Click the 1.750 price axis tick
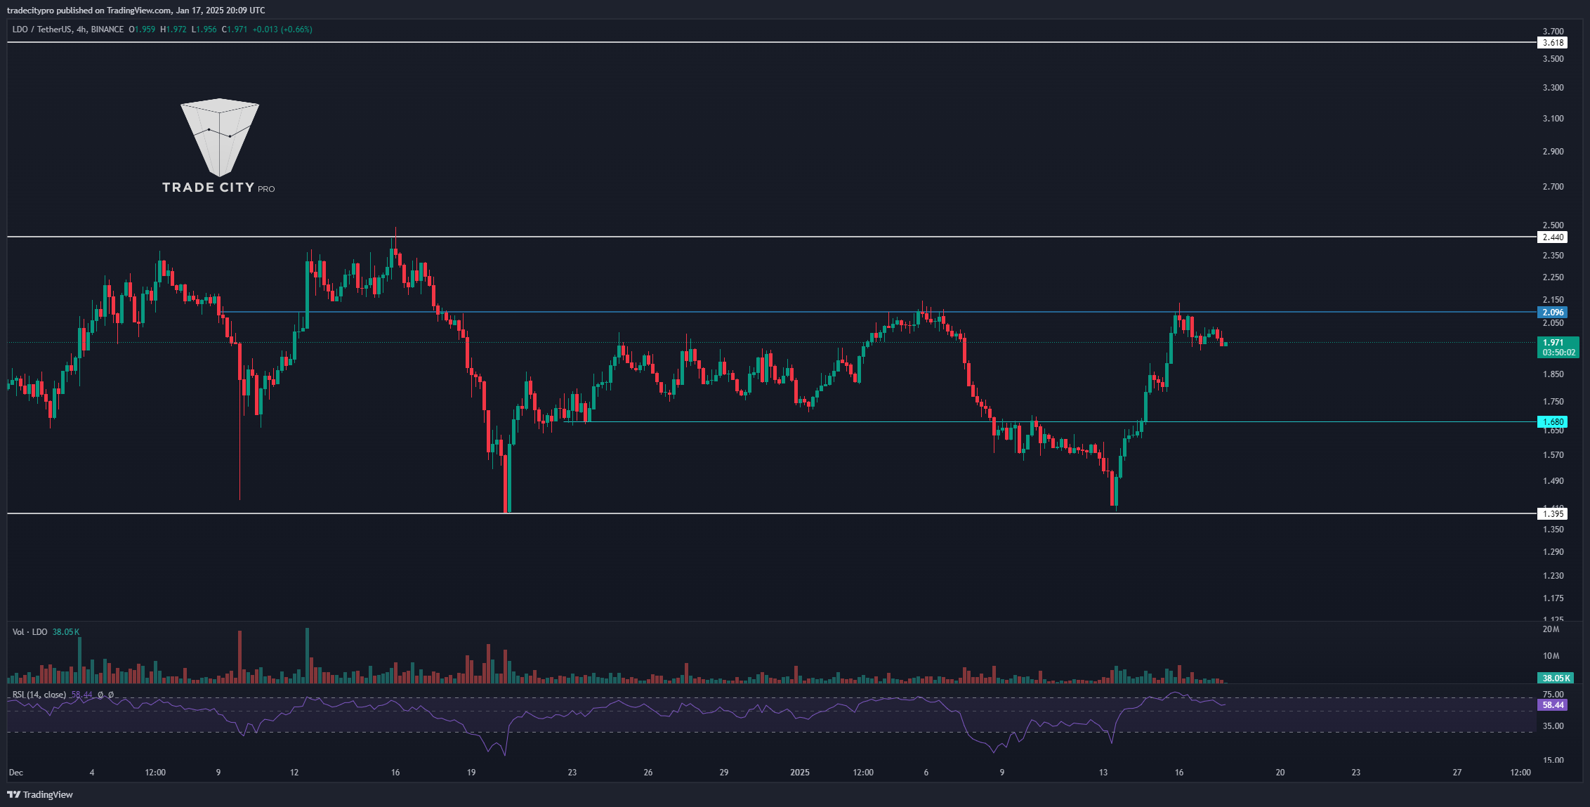The image size is (1590, 807). [1553, 402]
